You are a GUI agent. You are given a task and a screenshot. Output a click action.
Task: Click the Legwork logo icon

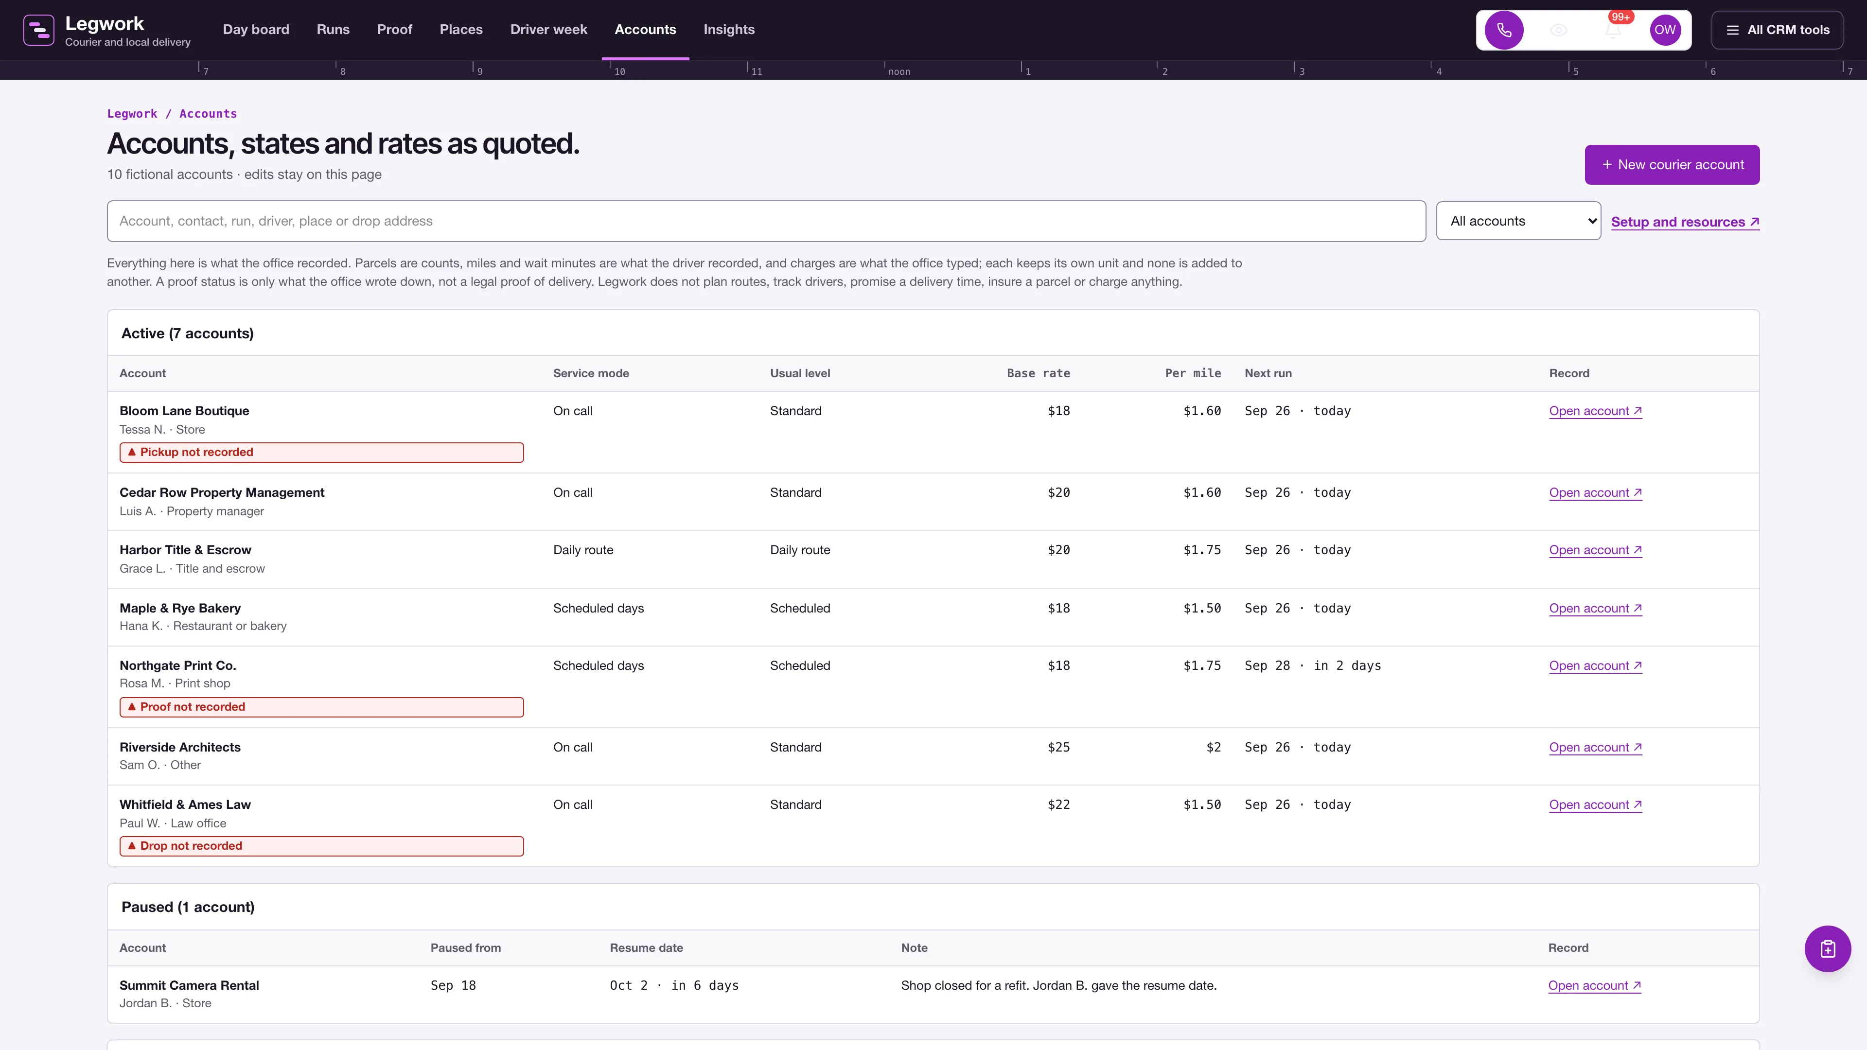38,30
